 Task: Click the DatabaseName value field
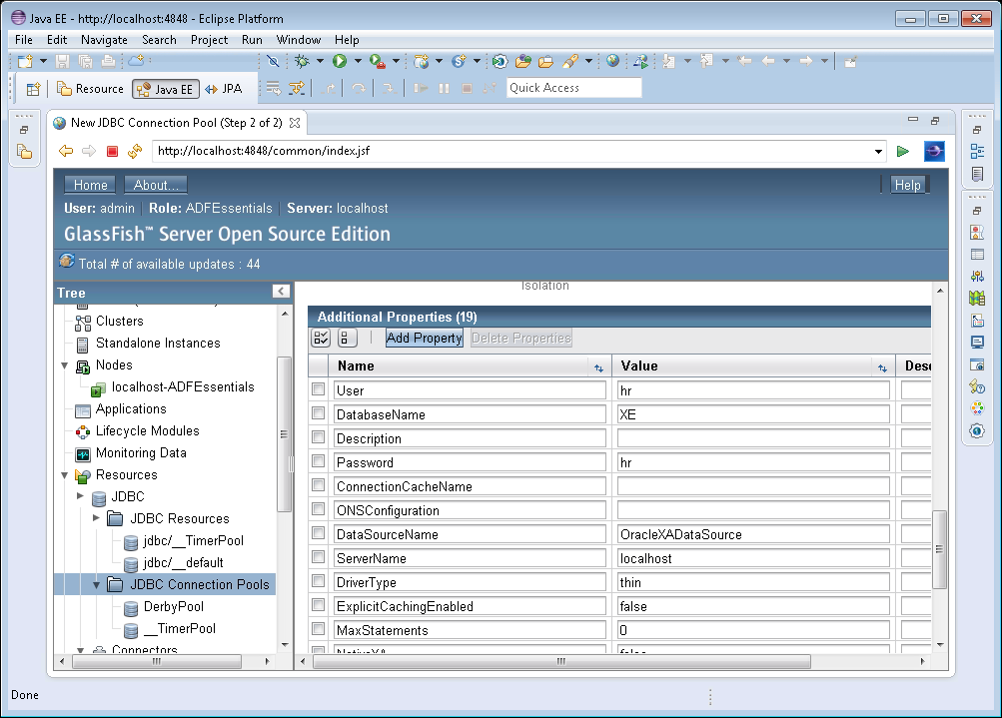point(753,414)
